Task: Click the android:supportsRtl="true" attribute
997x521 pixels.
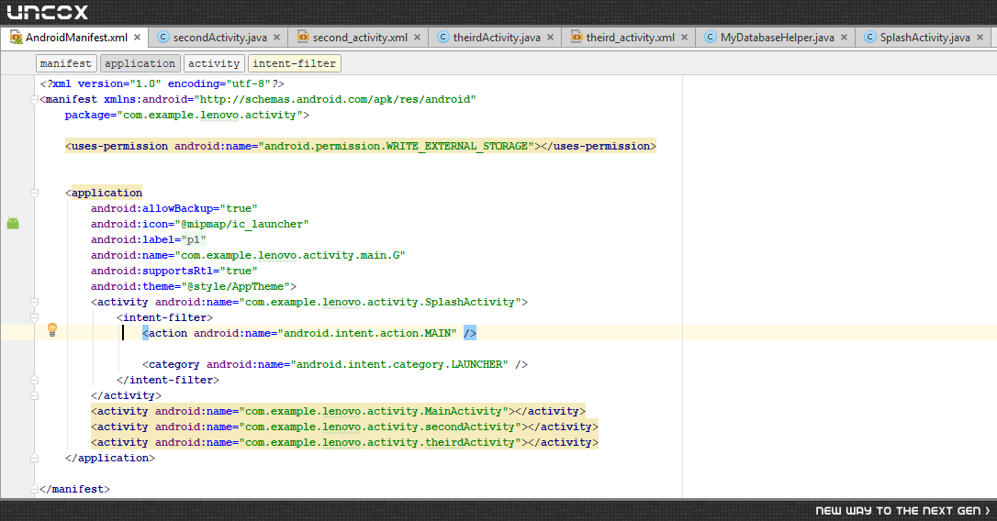Action: click(174, 271)
